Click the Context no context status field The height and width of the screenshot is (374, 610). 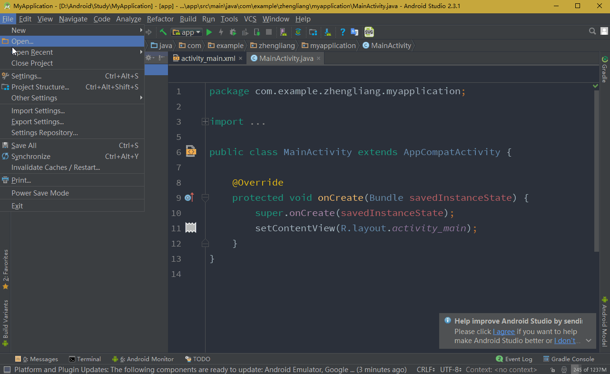click(501, 370)
